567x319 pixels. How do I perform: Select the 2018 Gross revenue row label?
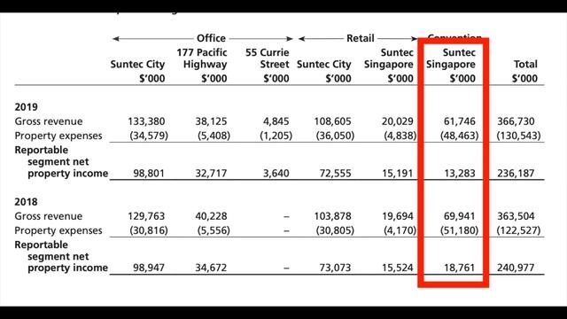coord(49,216)
